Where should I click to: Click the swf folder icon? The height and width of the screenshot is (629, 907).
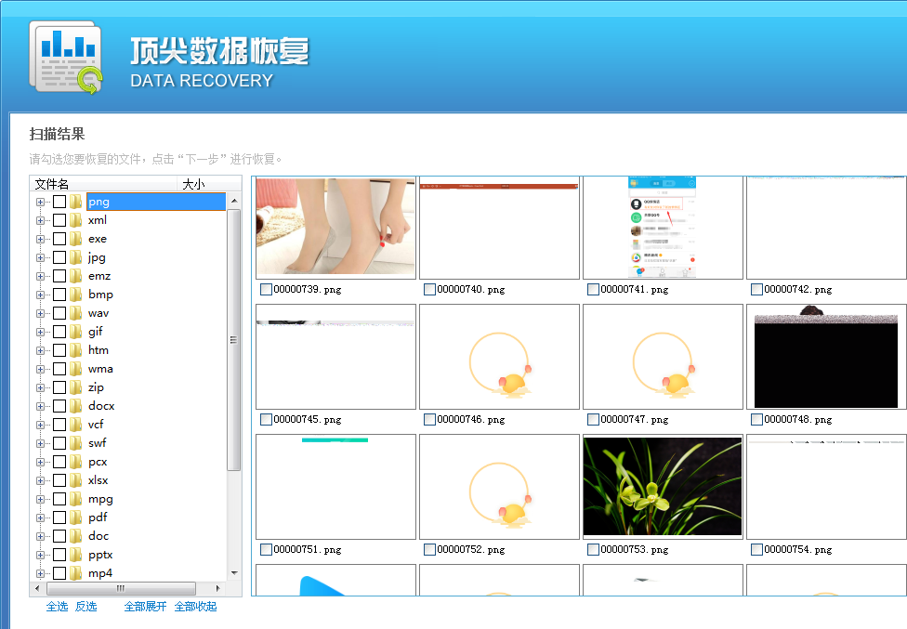(x=76, y=443)
